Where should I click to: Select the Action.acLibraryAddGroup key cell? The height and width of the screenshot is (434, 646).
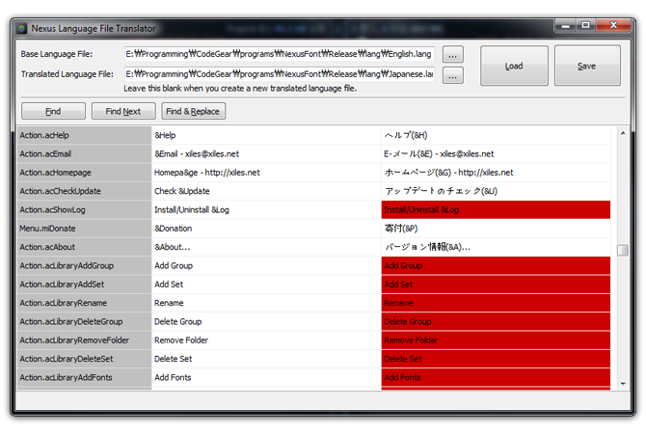(84, 265)
